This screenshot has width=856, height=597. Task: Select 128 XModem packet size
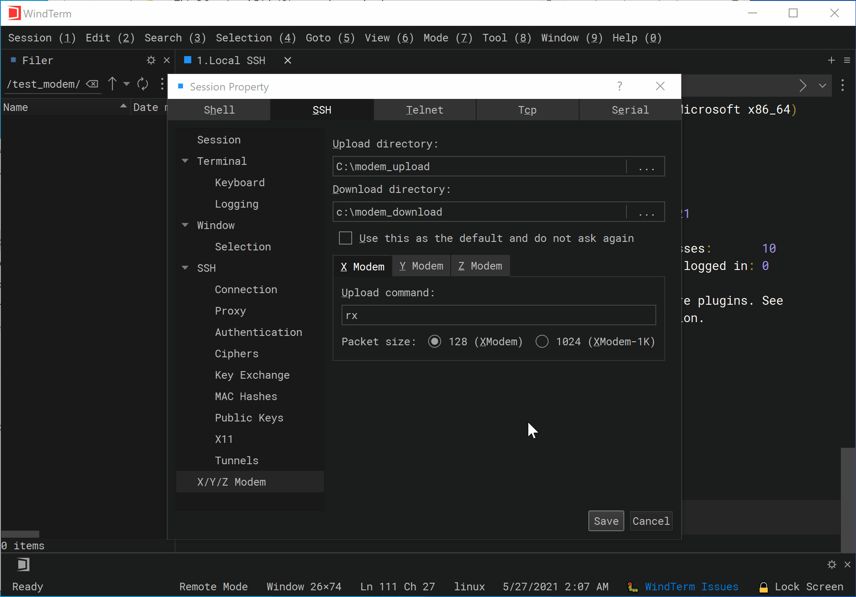click(435, 341)
